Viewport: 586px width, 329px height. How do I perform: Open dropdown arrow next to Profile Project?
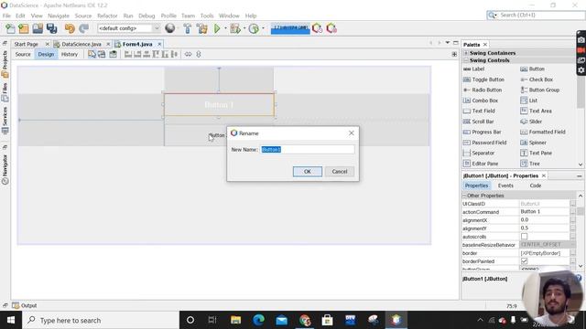pyautogui.click(x=263, y=28)
